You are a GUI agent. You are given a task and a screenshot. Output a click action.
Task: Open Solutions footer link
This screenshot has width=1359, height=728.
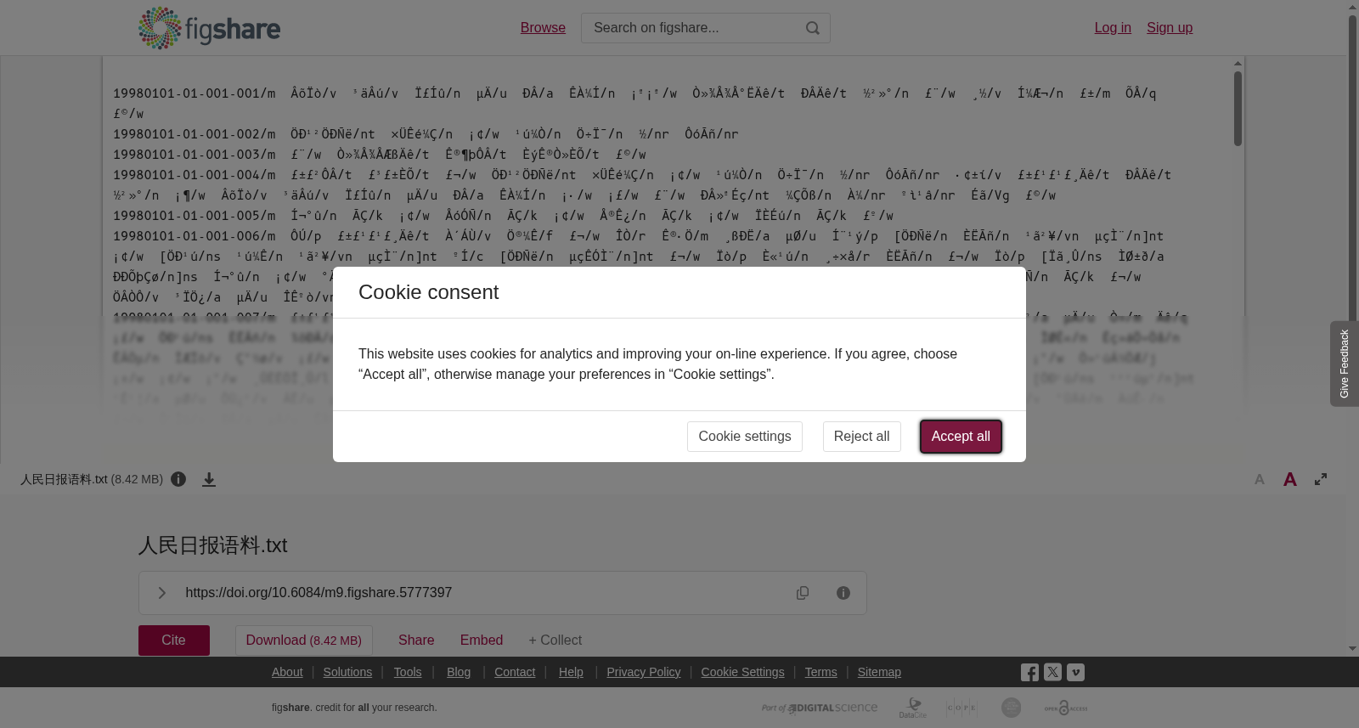pos(347,672)
